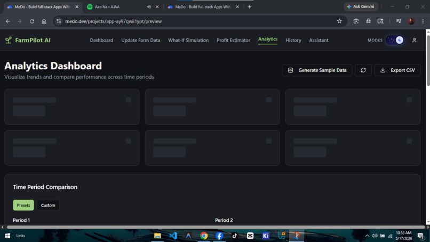Open the user profile icon in navbar
This screenshot has height=242, width=430.
tap(414, 41)
